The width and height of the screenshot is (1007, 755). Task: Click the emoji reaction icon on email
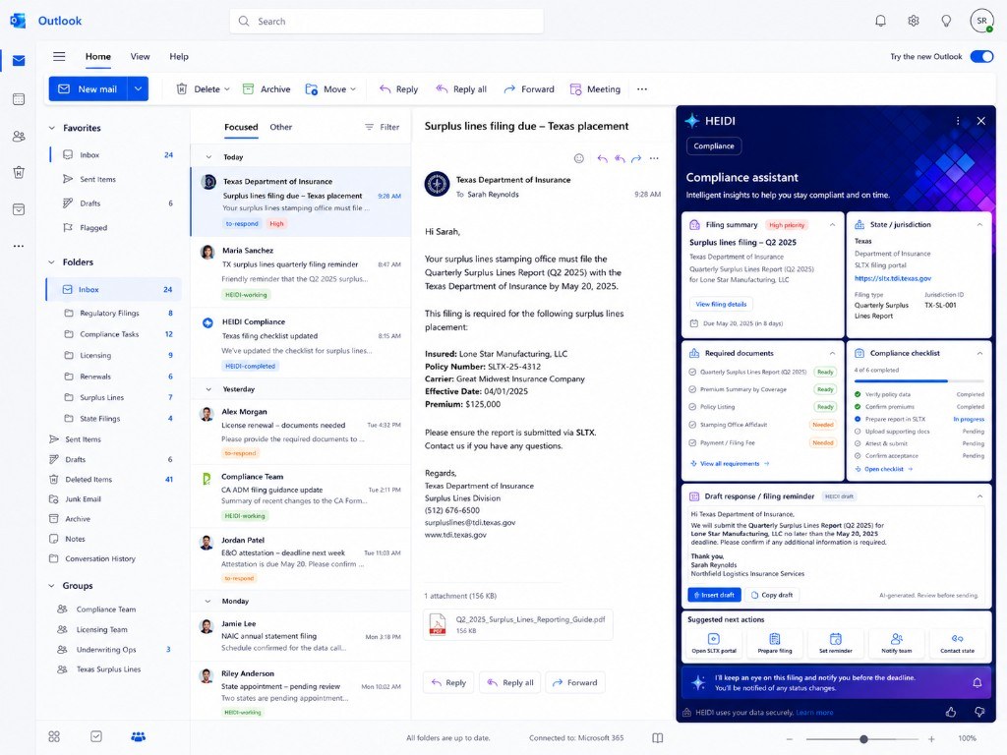click(578, 158)
